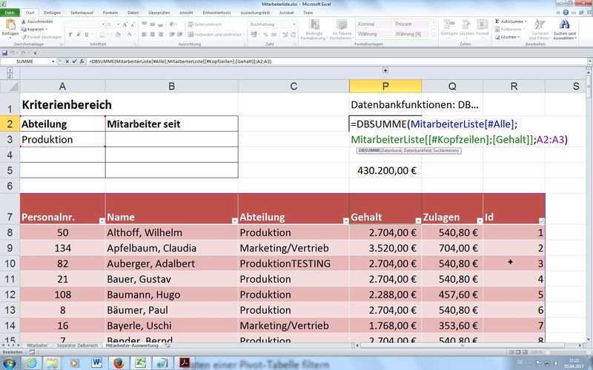Viewport: 593px width, 370px height.
Task: Open the Datei file menu
Action: (x=10, y=13)
